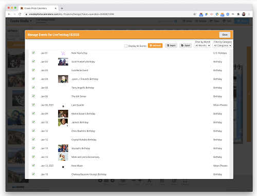Click next page arrow on the right

249,94
